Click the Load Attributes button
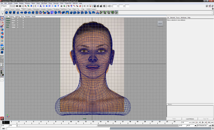214x130 pixels. [x=190, y=119]
